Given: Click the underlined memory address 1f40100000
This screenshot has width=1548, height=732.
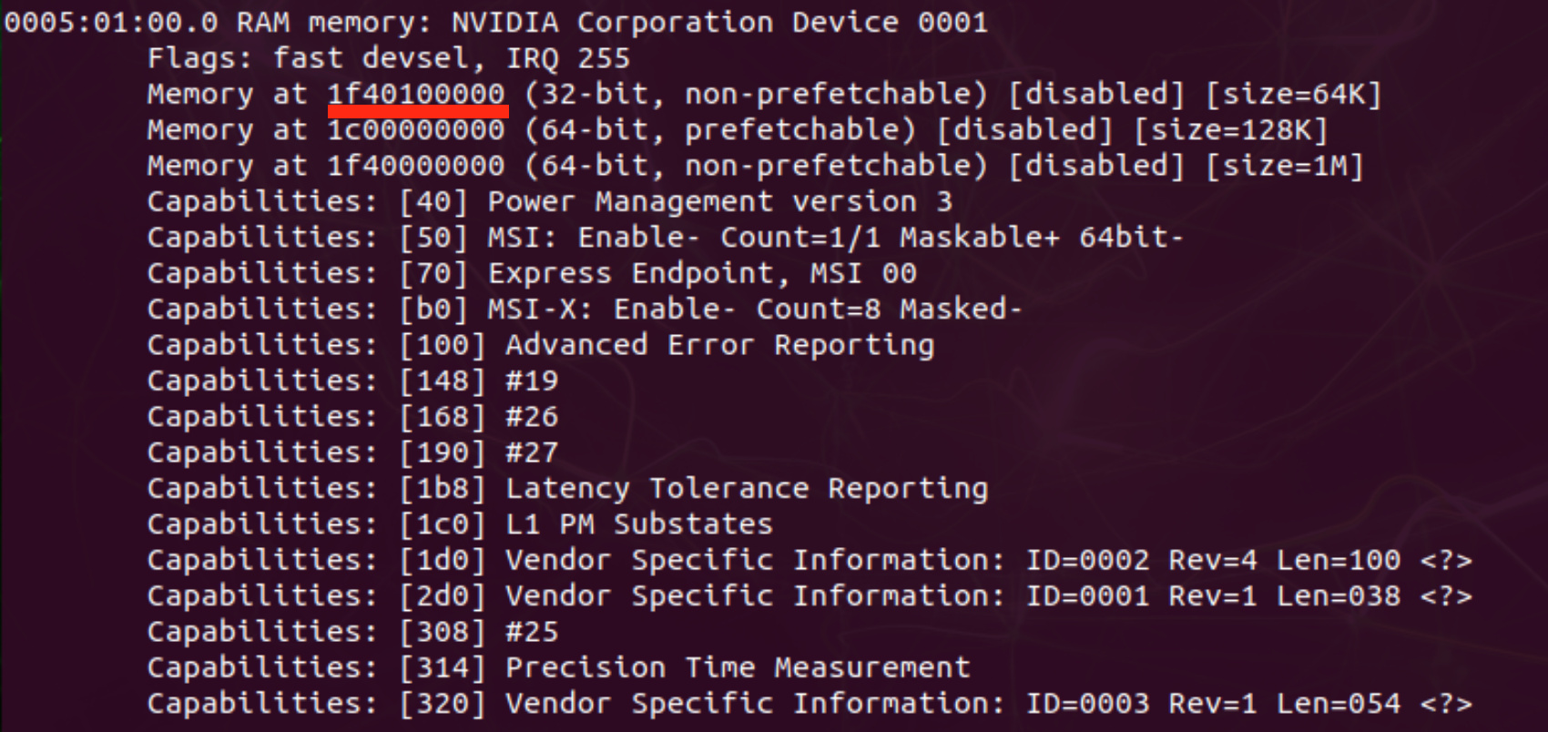Looking at the screenshot, I should tap(416, 94).
